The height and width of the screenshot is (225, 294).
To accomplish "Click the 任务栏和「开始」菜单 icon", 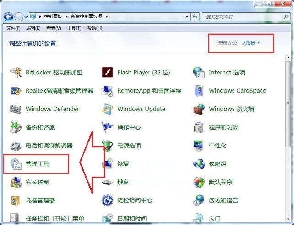I will (x=14, y=218).
